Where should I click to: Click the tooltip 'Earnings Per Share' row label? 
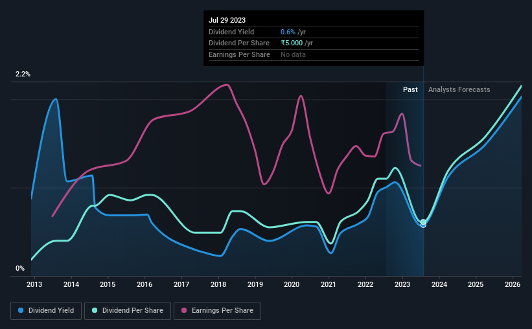(x=239, y=54)
